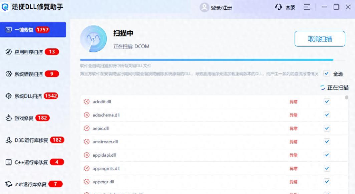The width and height of the screenshot is (355, 194).
Task: Click the DLL list vertical scrollbar
Action: (346, 98)
